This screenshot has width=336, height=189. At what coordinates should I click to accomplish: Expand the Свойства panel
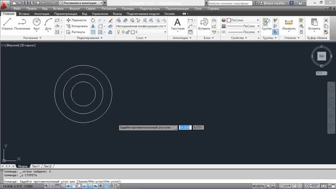point(239,38)
